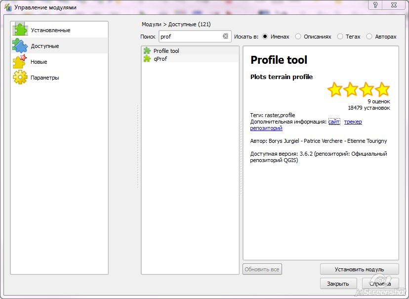Clear the search field with the X icon
The image size is (409, 299).
tap(225, 36)
